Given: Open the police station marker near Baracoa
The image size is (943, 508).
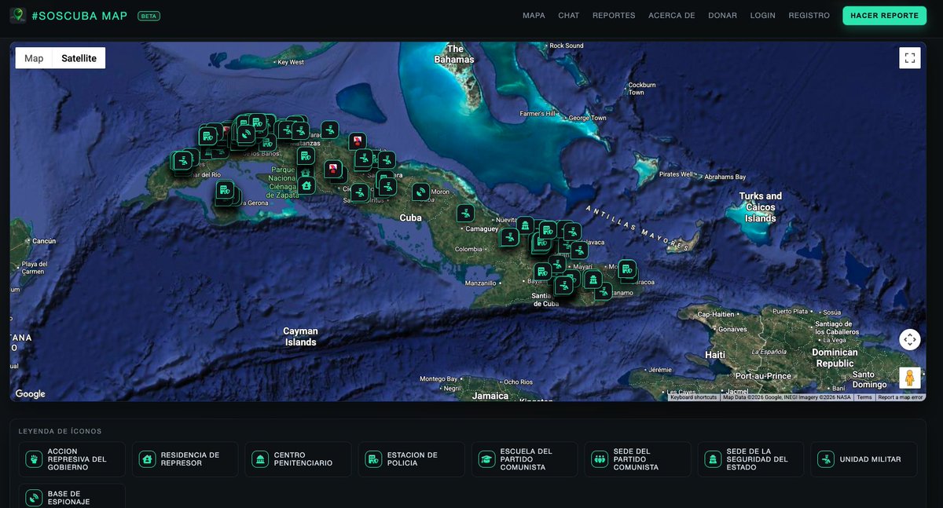Looking at the screenshot, I should [626, 269].
